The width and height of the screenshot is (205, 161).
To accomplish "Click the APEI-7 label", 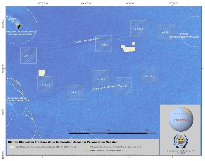I will coord(75,92).
